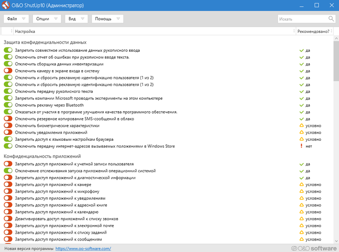Enable Отключить резервное копирование SMS-сообщений
The image size is (339, 252).
tap(8, 119)
